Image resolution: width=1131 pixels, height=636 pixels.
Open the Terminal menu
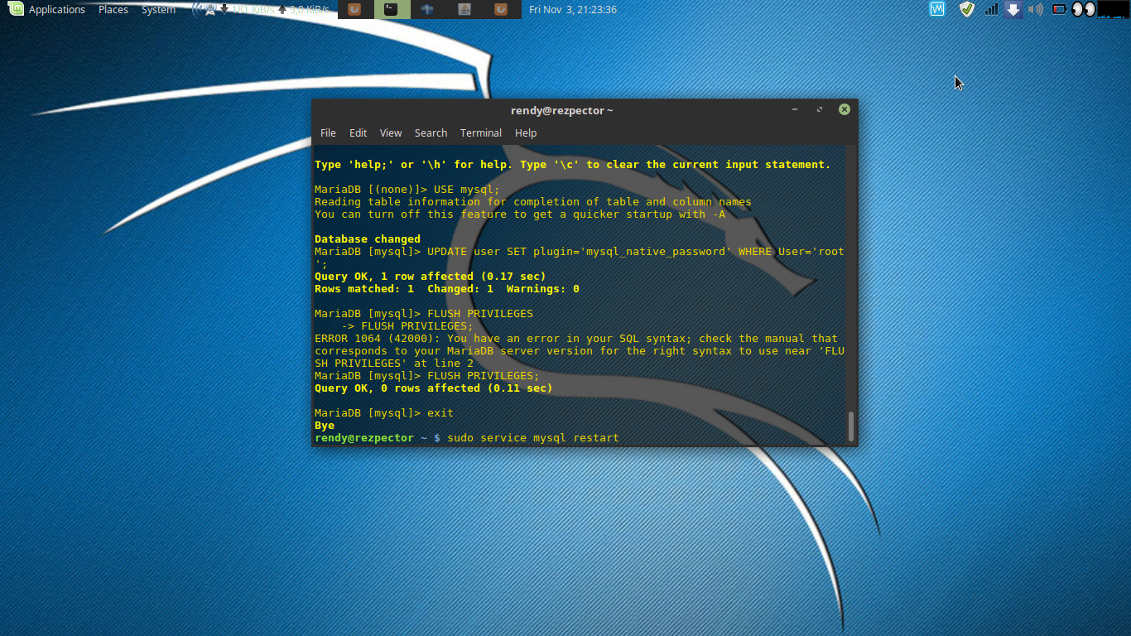[x=480, y=132]
